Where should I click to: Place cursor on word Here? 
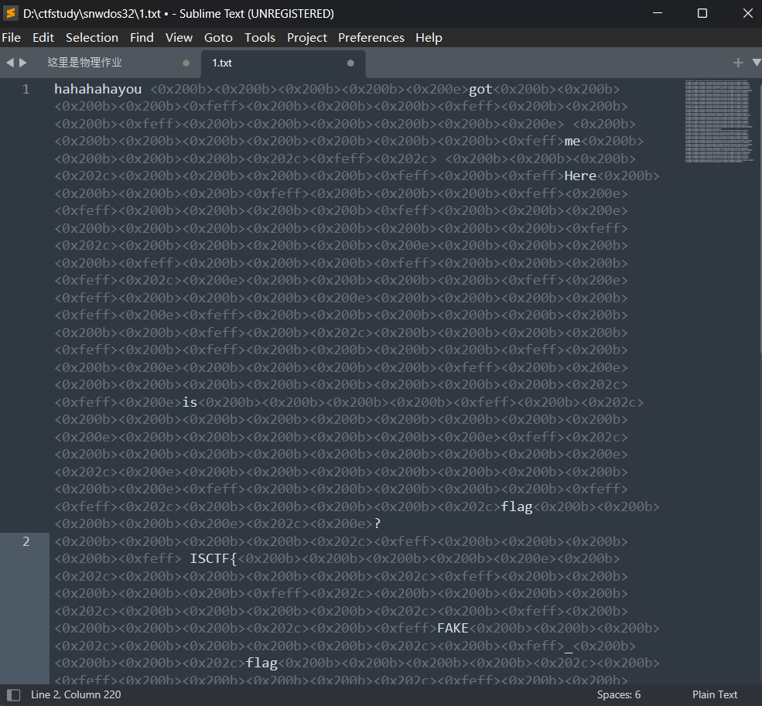(580, 176)
